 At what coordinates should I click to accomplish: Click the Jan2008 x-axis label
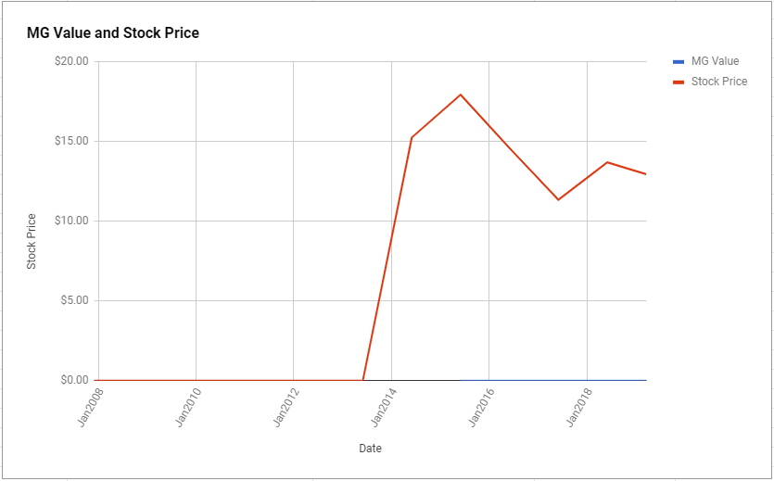tap(90, 407)
